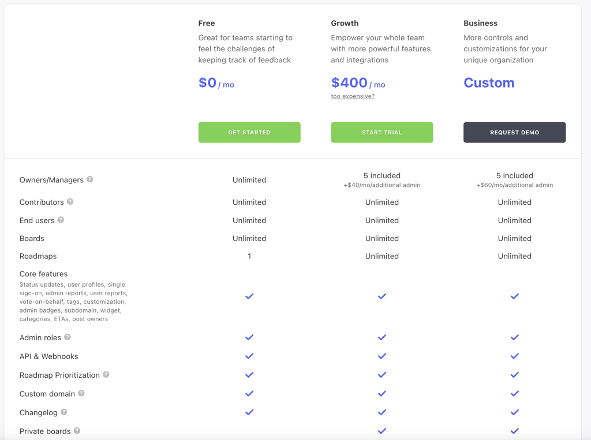591x440 pixels.
Task: Click the Contributors row label
Action: tap(42, 202)
